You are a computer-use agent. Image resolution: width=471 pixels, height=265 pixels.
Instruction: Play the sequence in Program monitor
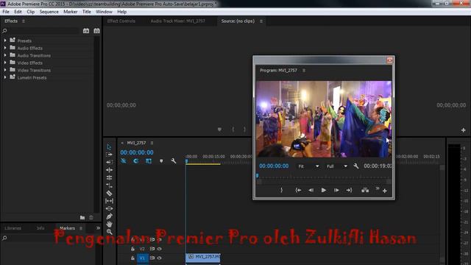tap(324, 190)
